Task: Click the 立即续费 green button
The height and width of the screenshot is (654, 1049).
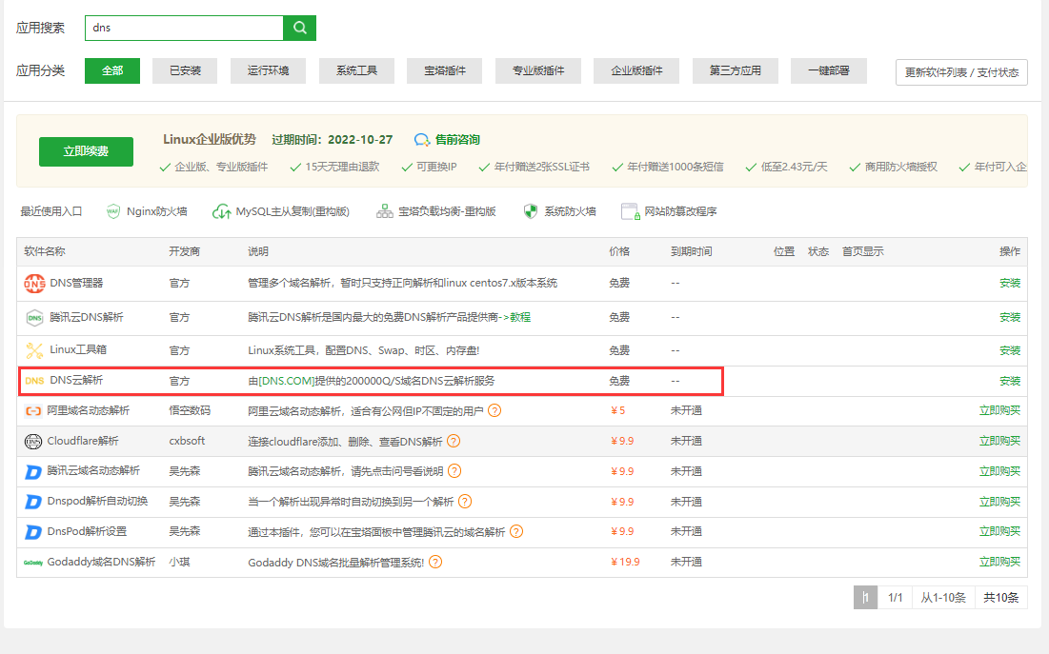Action: [x=86, y=151]
